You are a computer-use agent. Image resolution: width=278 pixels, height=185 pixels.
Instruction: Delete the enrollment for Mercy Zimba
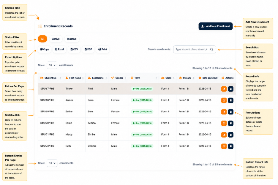[231, 135]
